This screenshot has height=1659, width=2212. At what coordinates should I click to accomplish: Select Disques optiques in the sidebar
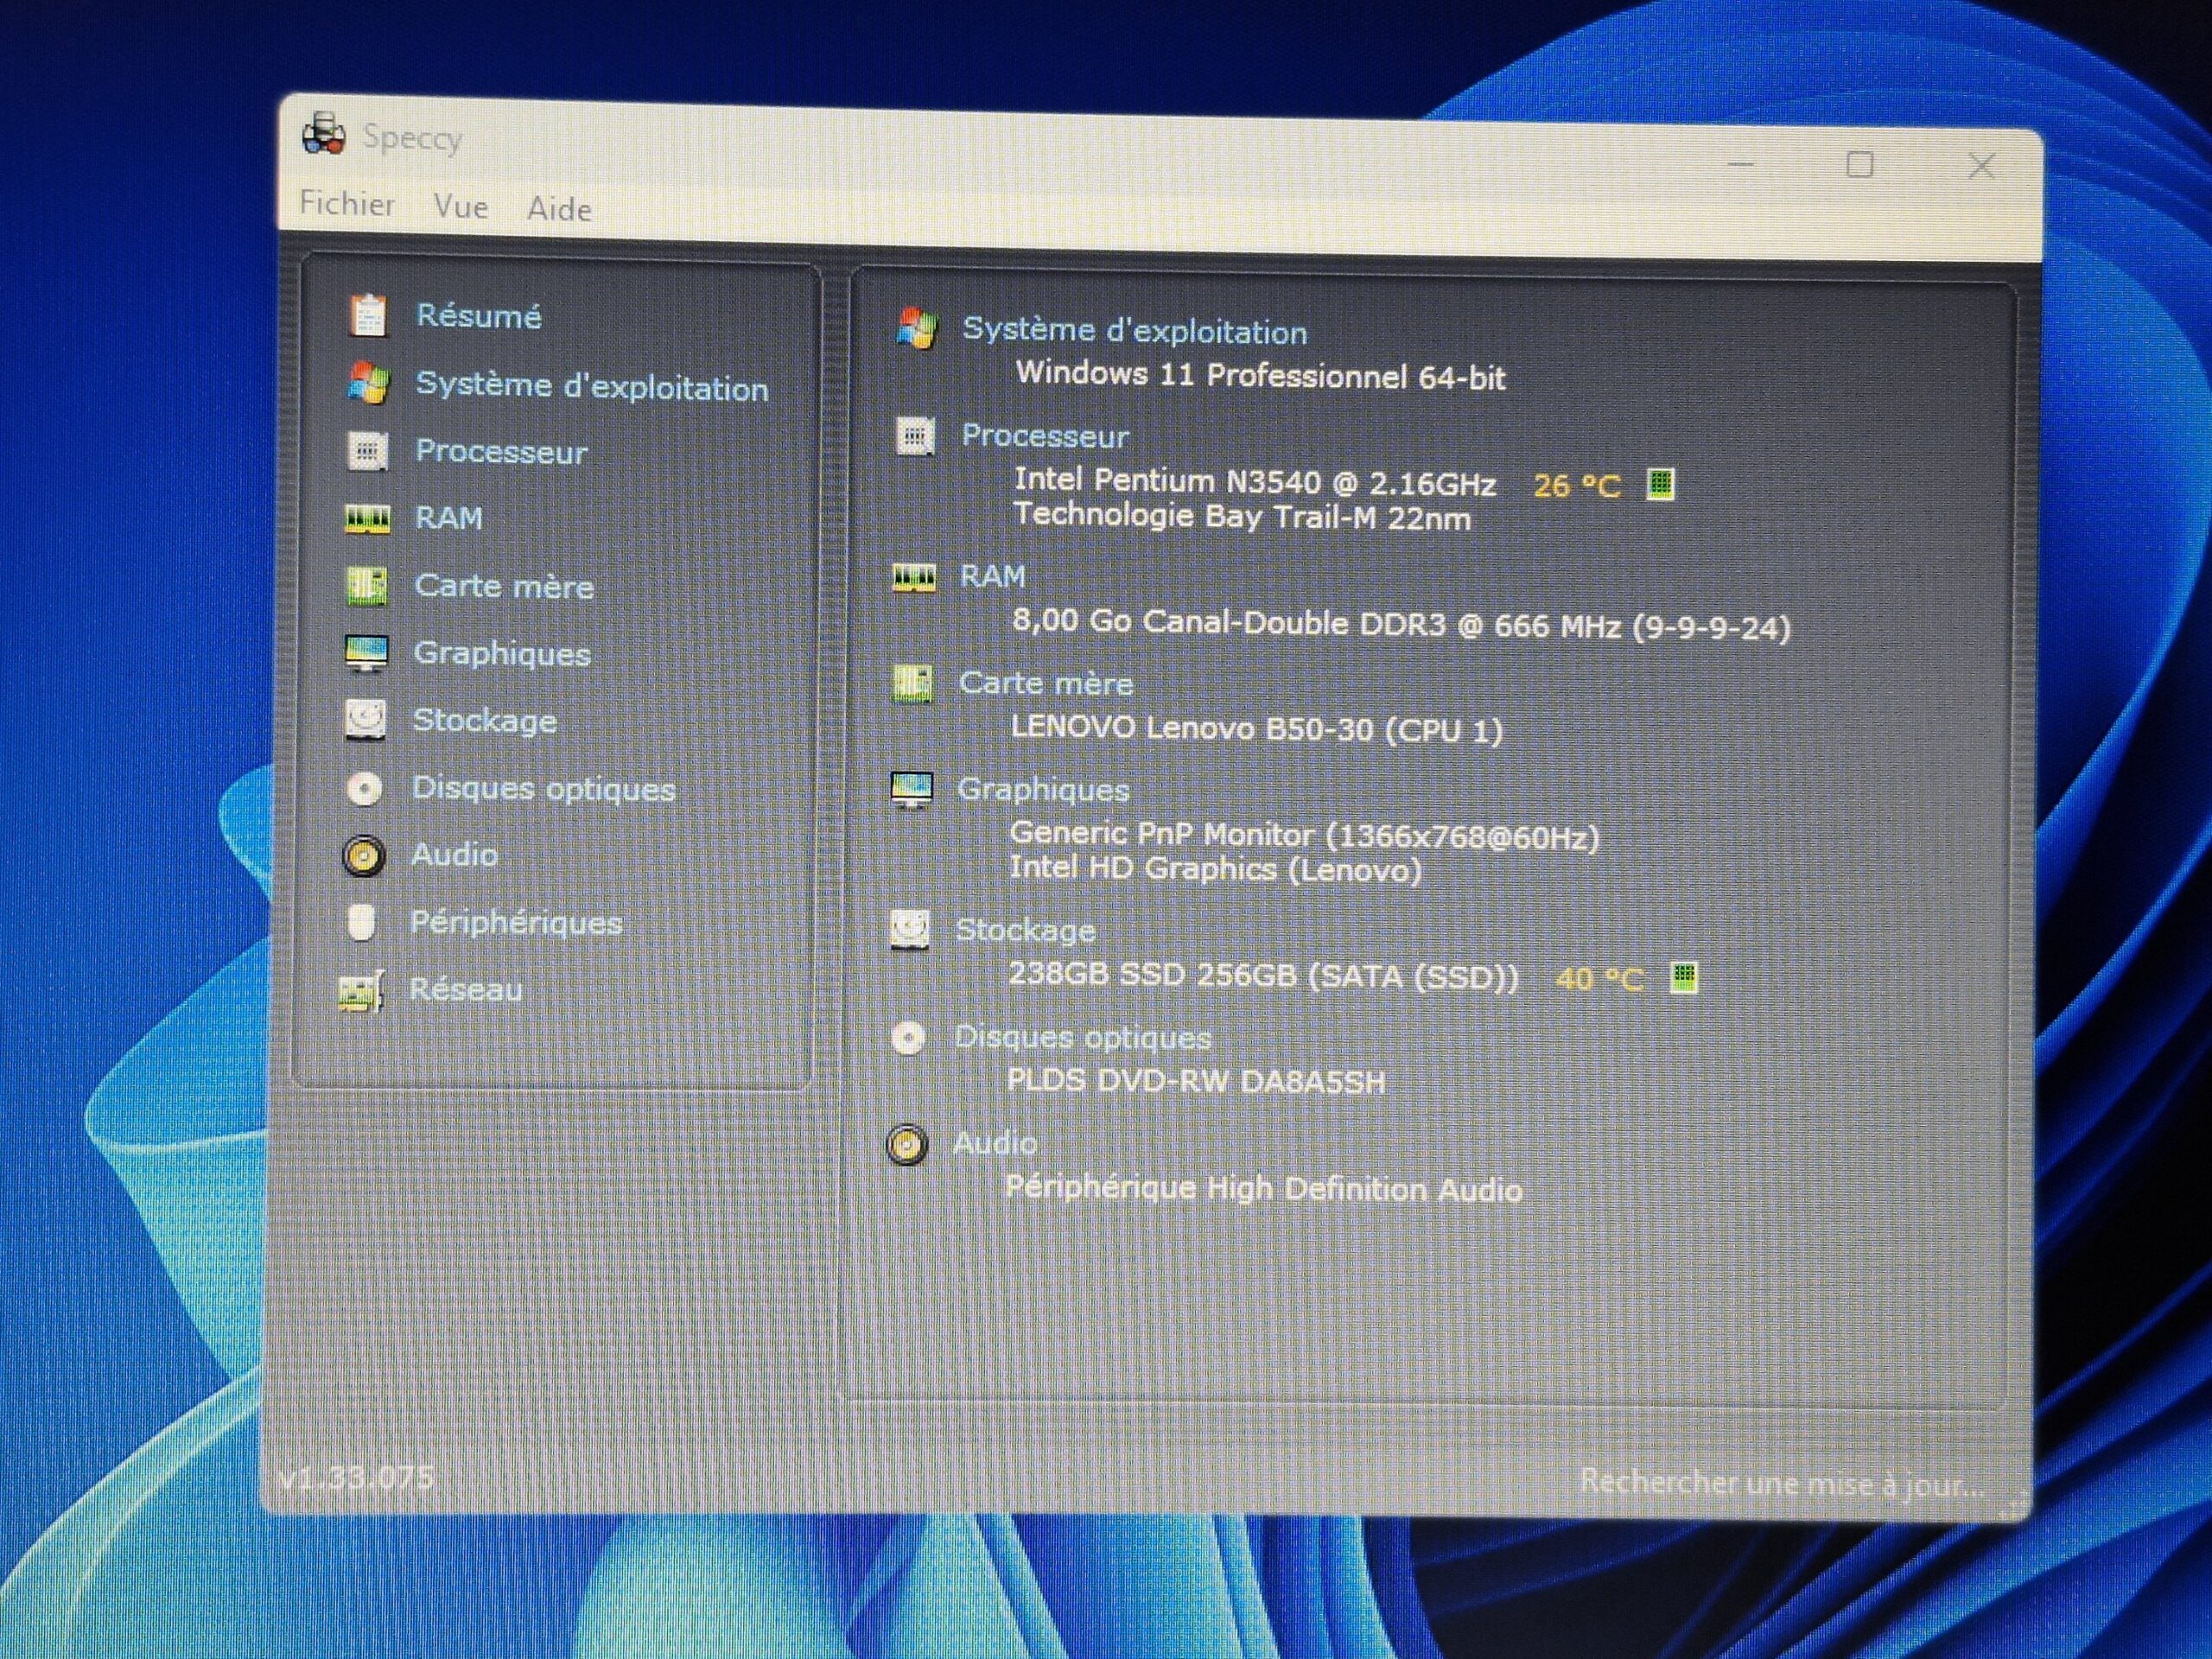point(543,788)
